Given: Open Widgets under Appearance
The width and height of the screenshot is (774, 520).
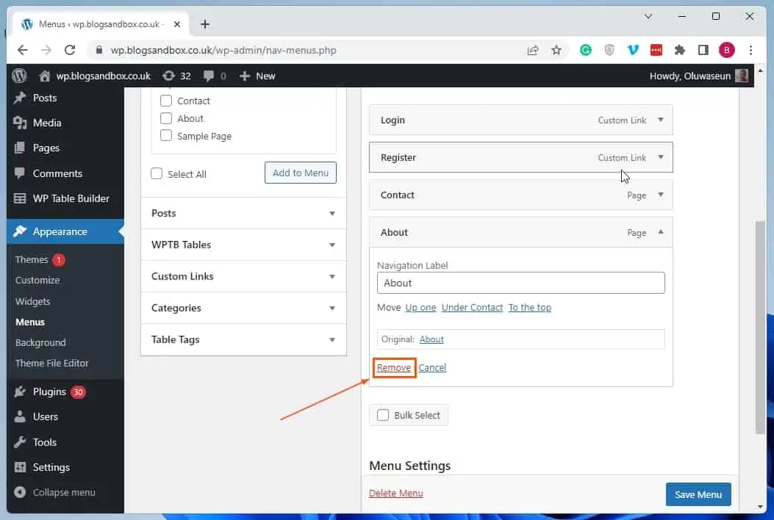Looking at the screenshot, I should 32,301.
